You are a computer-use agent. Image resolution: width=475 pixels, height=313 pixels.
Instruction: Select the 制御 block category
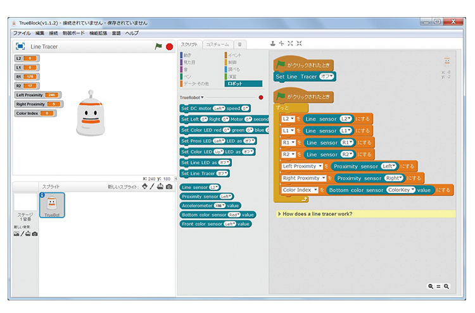pos(232,63)
